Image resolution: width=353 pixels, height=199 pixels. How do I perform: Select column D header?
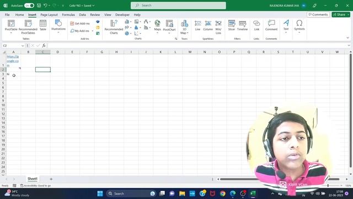[x=57, y=52]
